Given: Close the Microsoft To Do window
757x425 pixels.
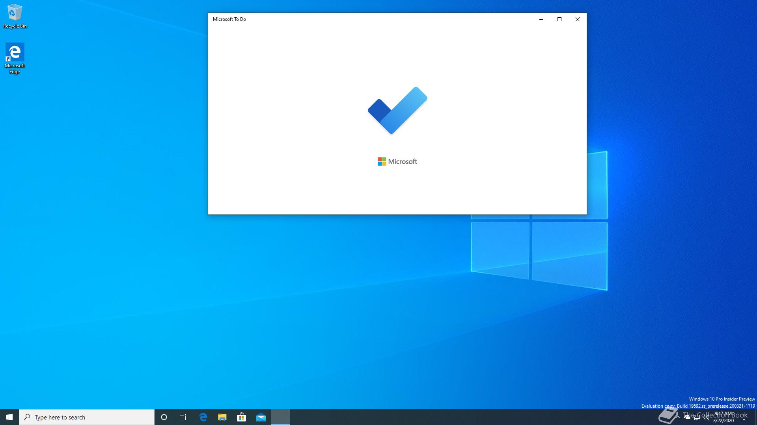Looking at the screenshot, I should 578,19.
